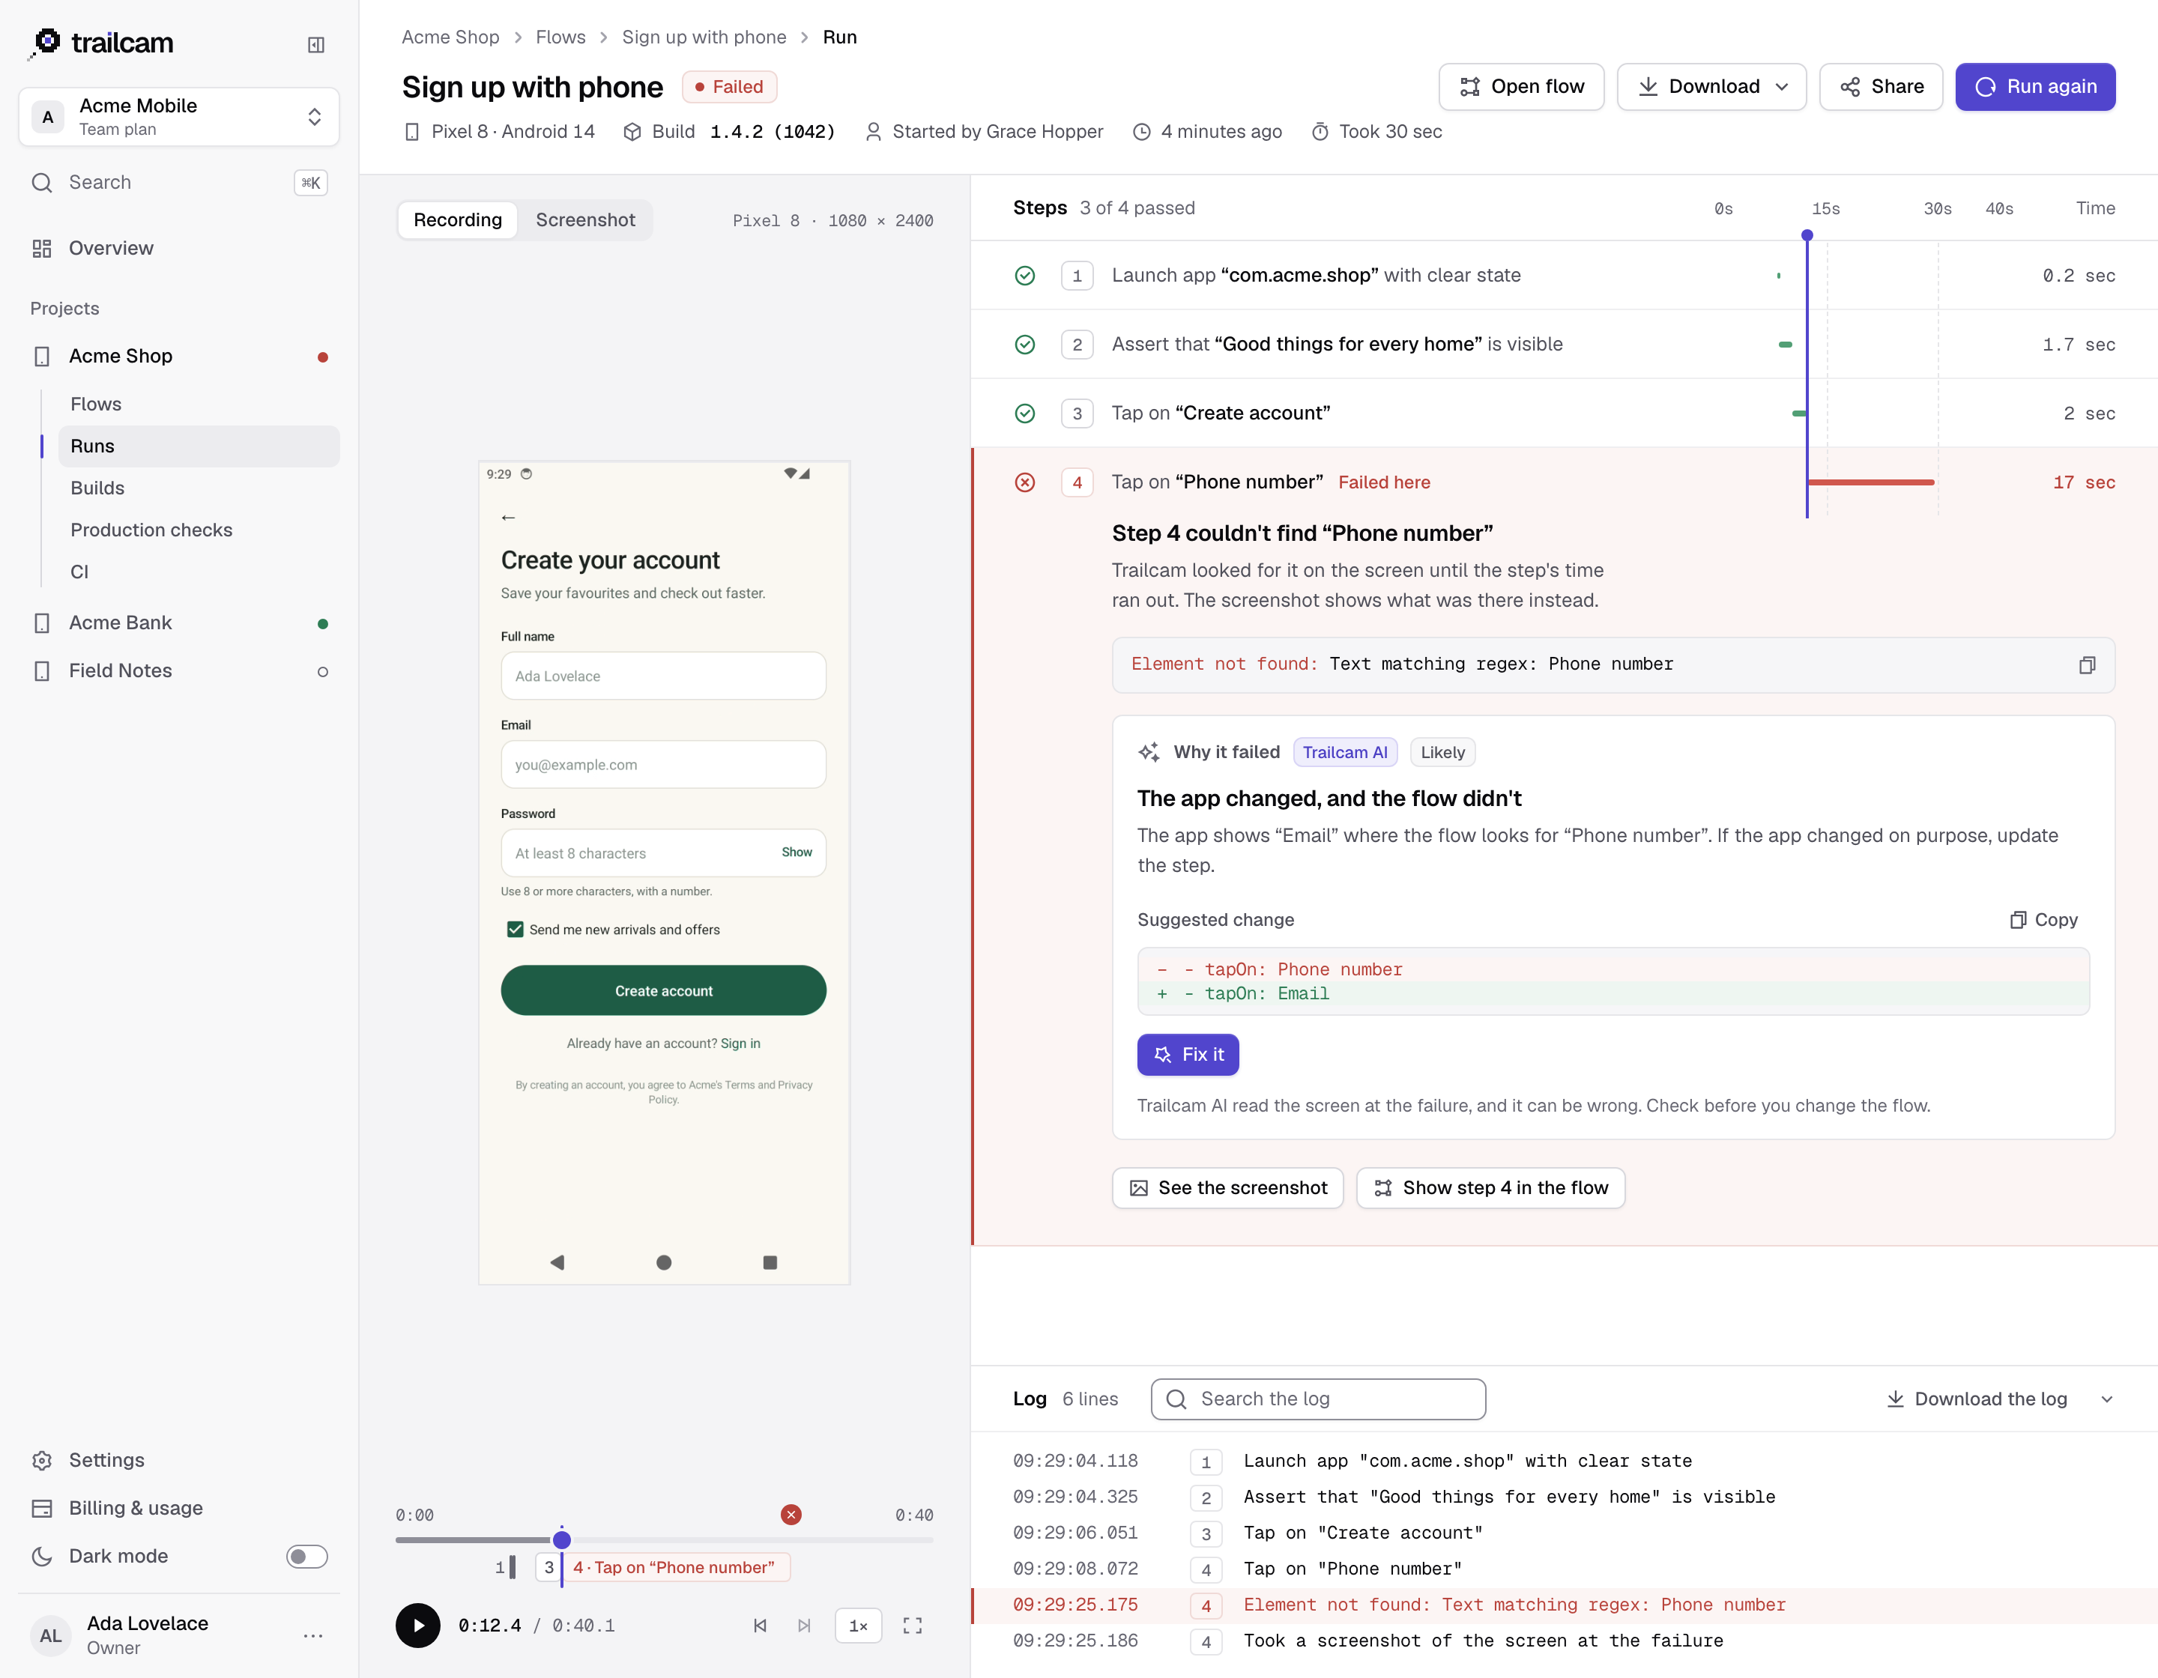Enter fullscreen for the recording player
This screenshot has width=2158, height=1678.
click(x=913, y=1625)
